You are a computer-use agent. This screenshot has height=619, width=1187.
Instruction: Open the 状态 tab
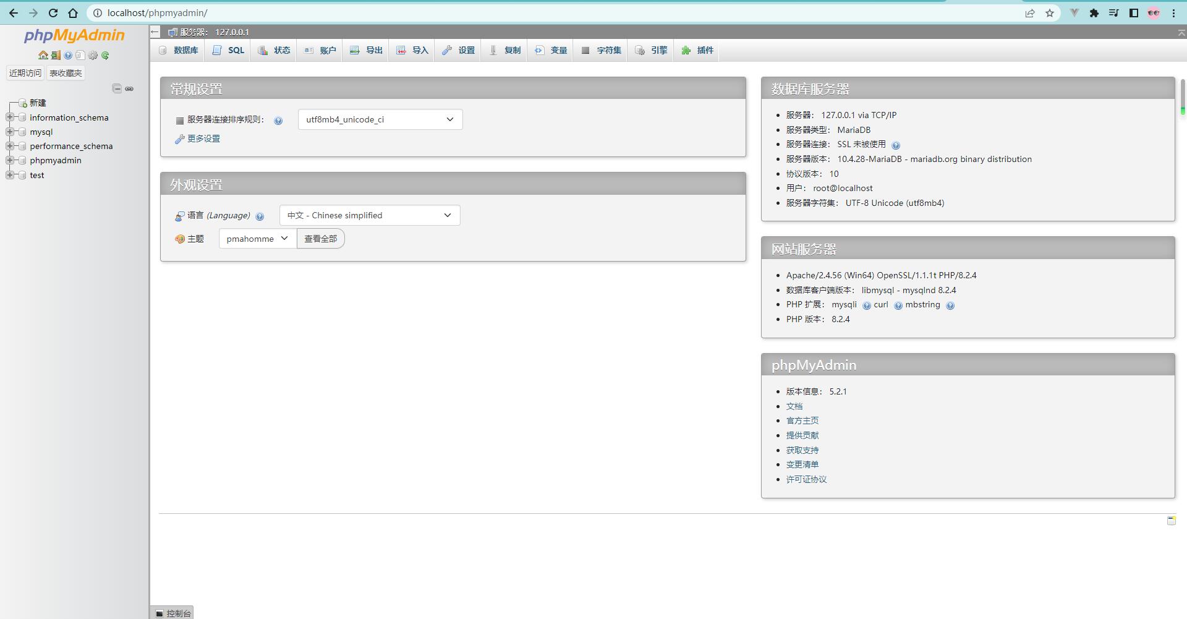click(274, 51)
